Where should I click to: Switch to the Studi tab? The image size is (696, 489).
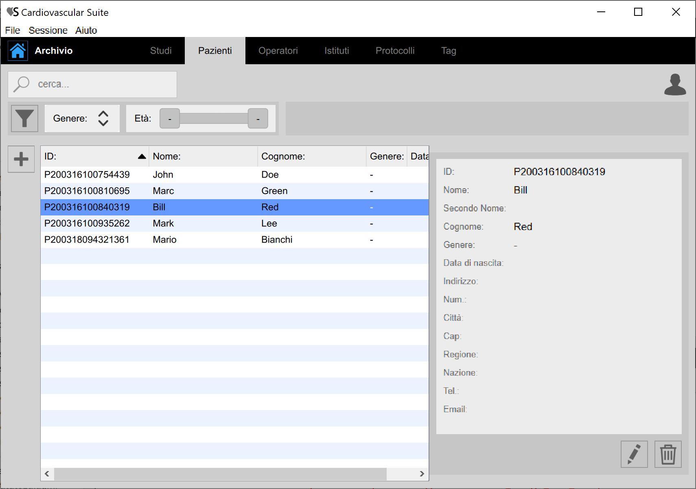coord(161,51)
